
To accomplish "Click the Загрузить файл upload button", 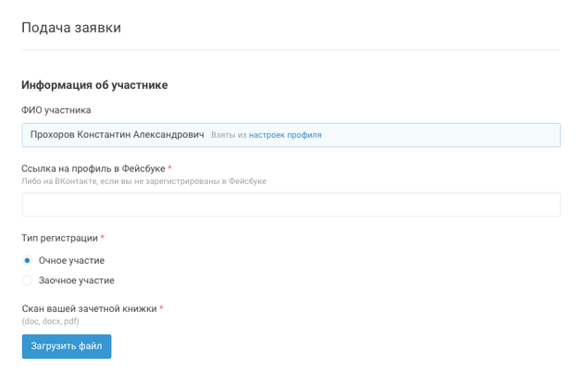I will click(67, 346).
